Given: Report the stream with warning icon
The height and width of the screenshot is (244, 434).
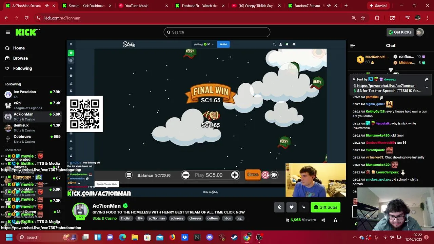Looking at the screenshot, I should 335,220.
